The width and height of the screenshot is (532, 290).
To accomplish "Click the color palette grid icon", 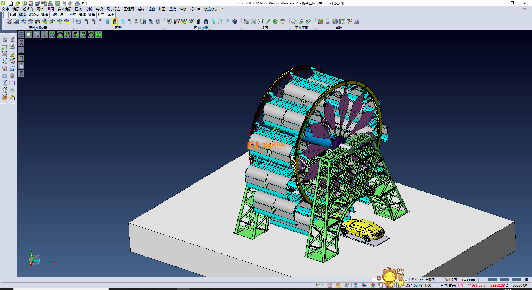I will tap(321, 22).
